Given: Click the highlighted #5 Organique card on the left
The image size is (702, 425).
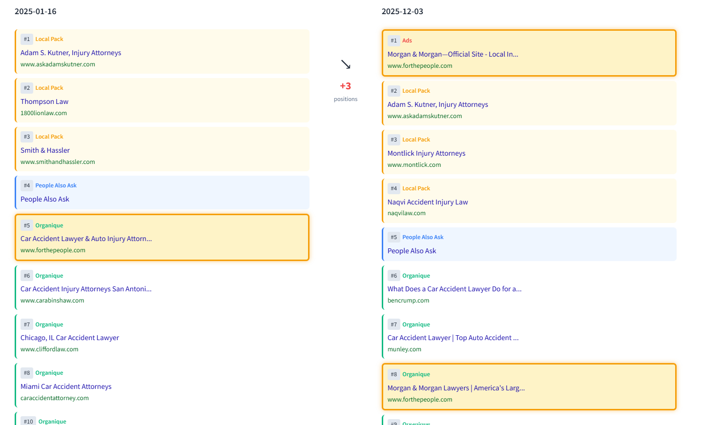Looking at the screenshot, I should pyautogui.click(x=162, y=237).
